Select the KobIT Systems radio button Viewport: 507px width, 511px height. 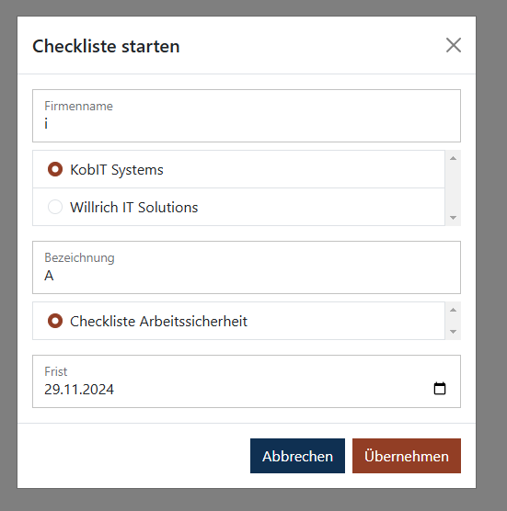[55, 169]
